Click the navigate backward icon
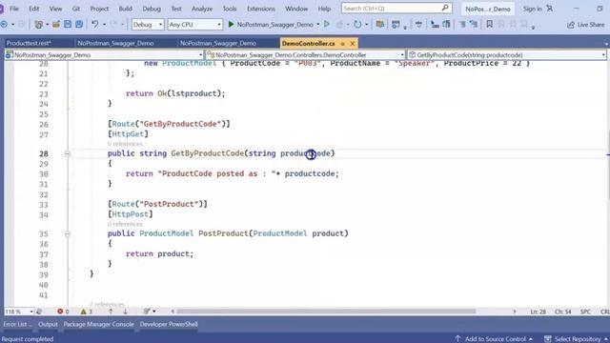The width and height of the screenshot is (610, 343). point(4,25)
